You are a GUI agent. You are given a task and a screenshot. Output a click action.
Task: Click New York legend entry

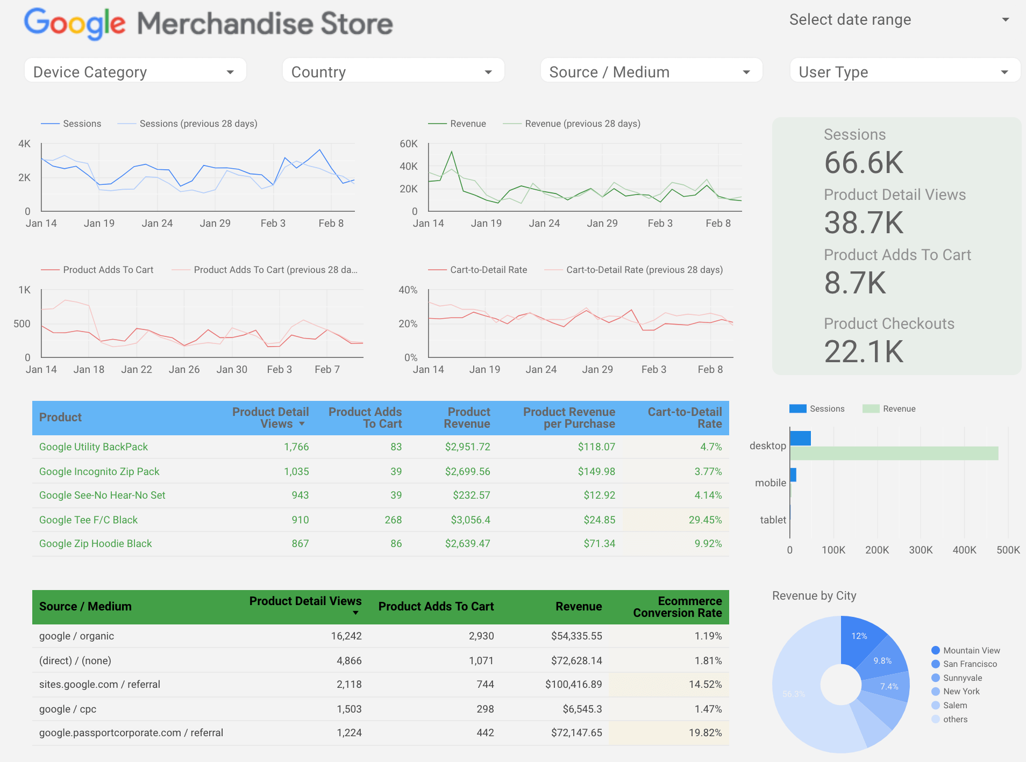pyautogui.click(x=956, y=692)
